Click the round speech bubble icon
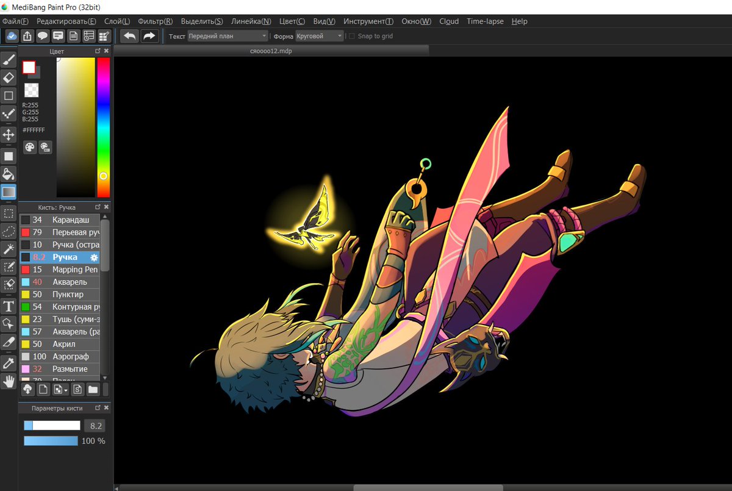This screenshot has height=491, width=732. [43, 36]
